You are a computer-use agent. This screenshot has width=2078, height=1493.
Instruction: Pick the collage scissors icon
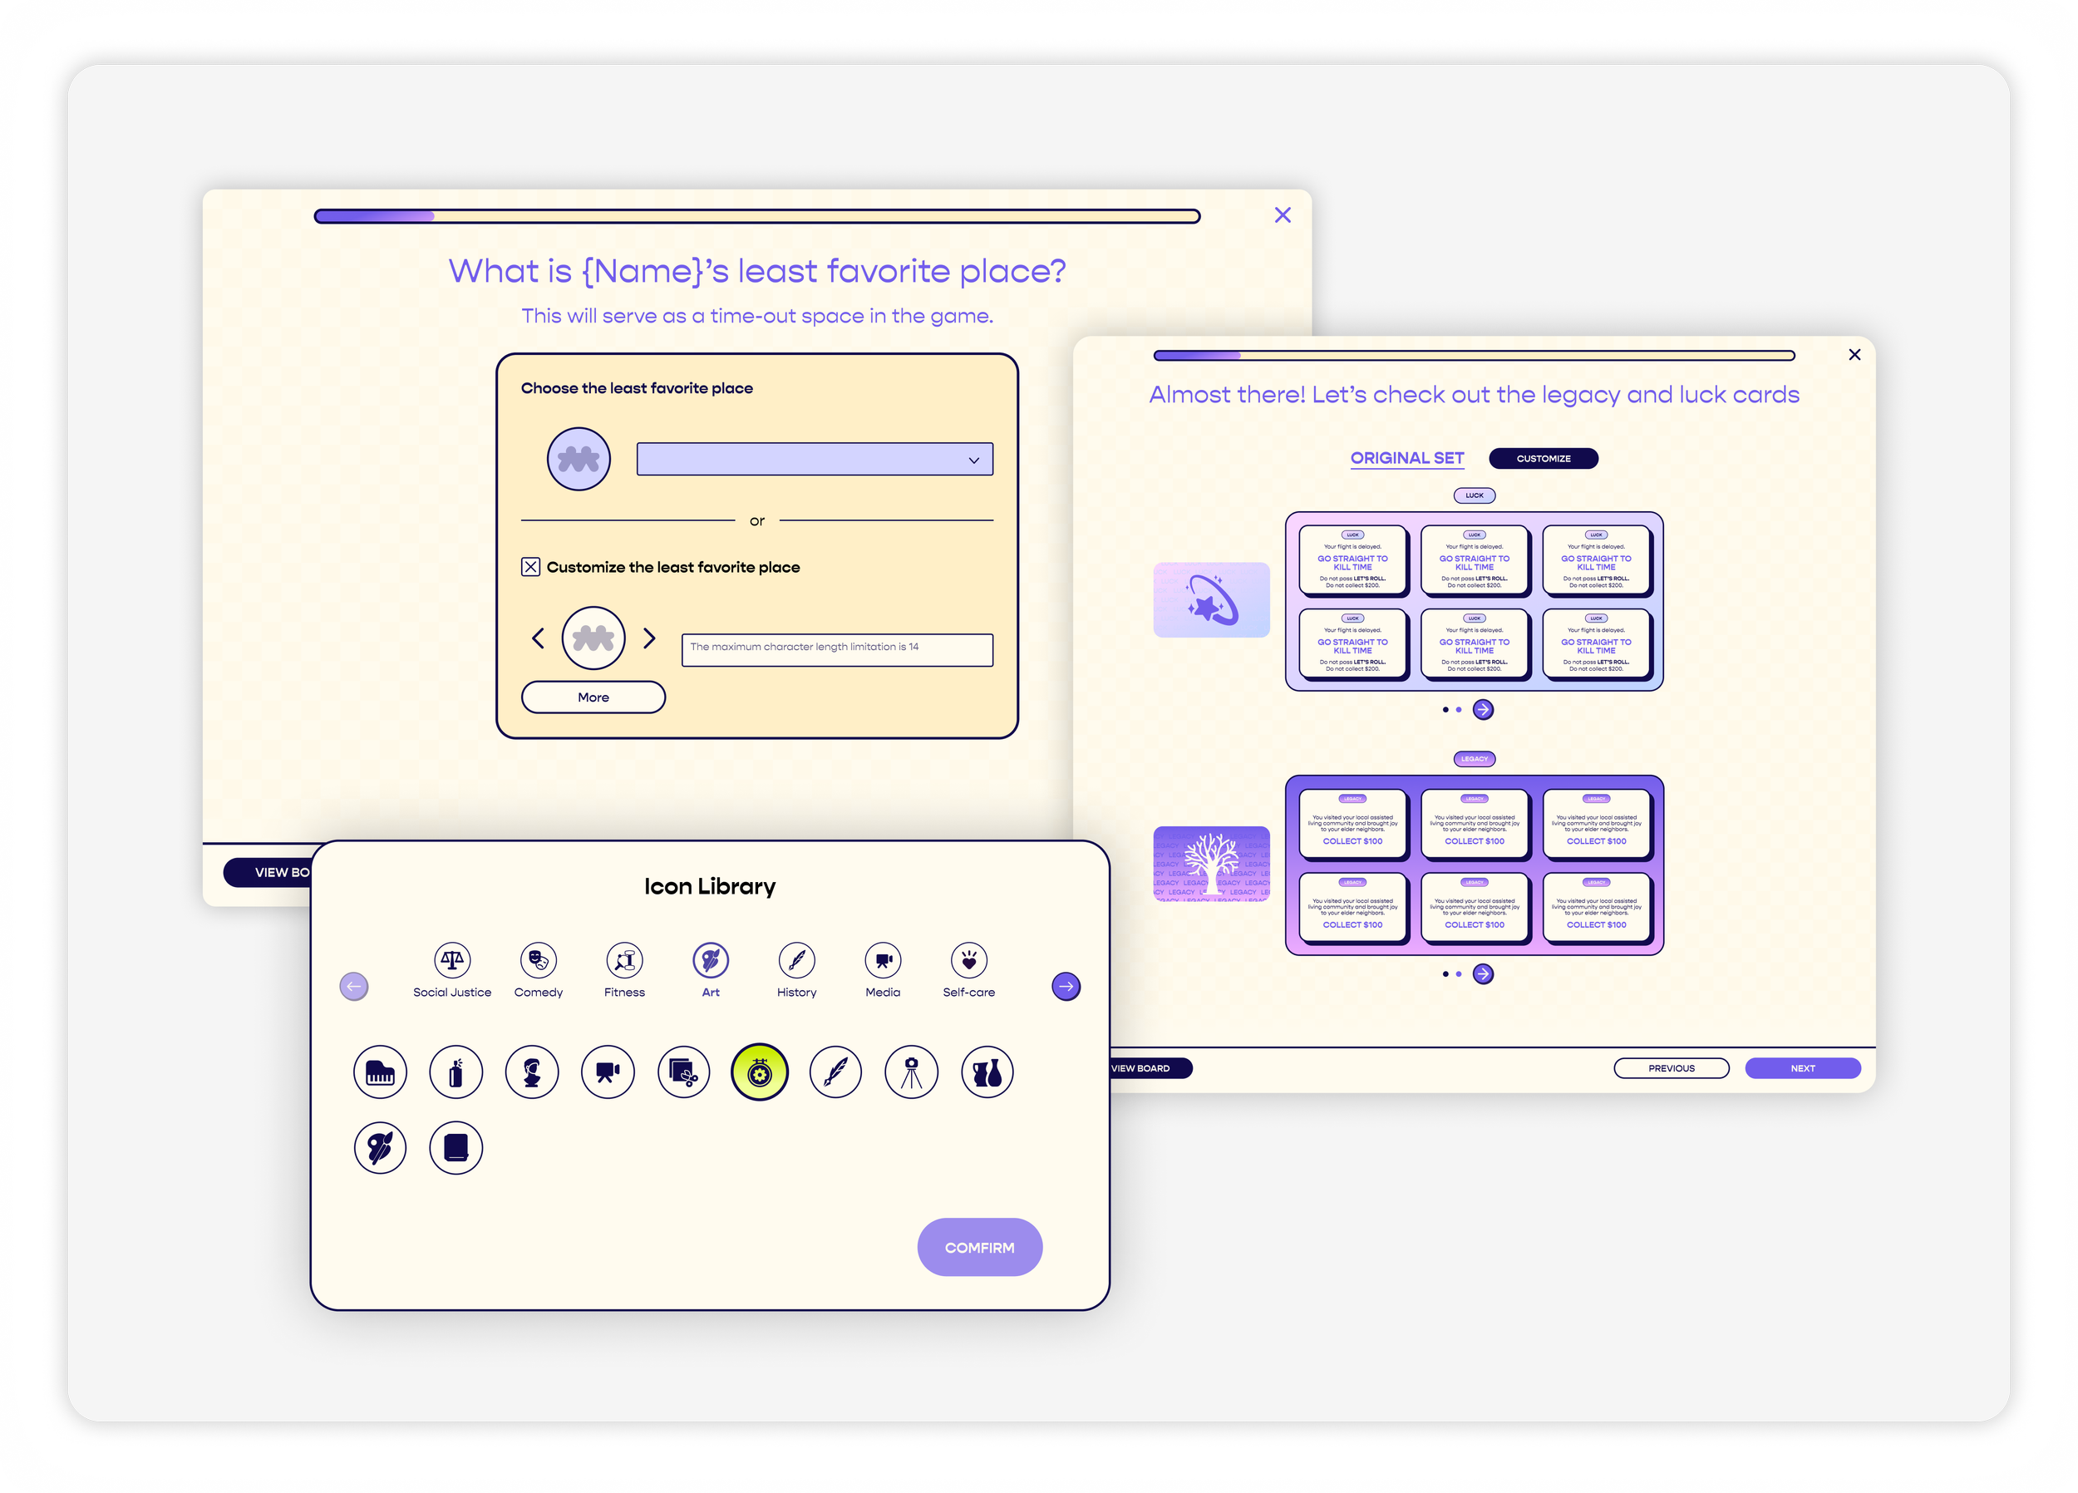coord(683,1072)
